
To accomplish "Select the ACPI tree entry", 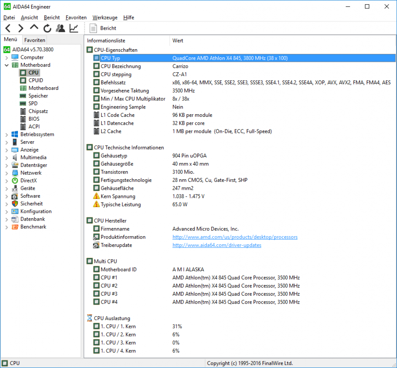I will coord(34,126).
